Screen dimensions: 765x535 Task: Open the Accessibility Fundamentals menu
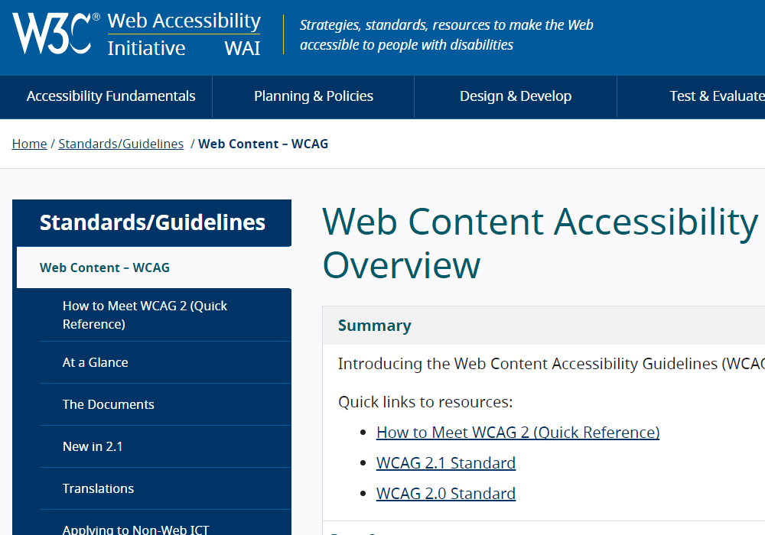110,96
